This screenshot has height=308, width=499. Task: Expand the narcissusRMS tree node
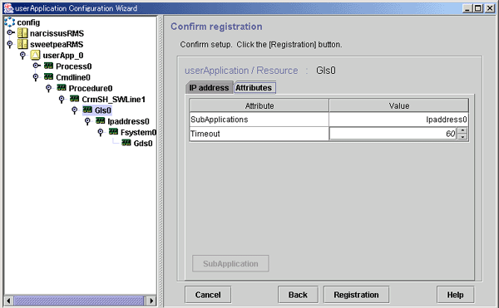pos(11,32)
